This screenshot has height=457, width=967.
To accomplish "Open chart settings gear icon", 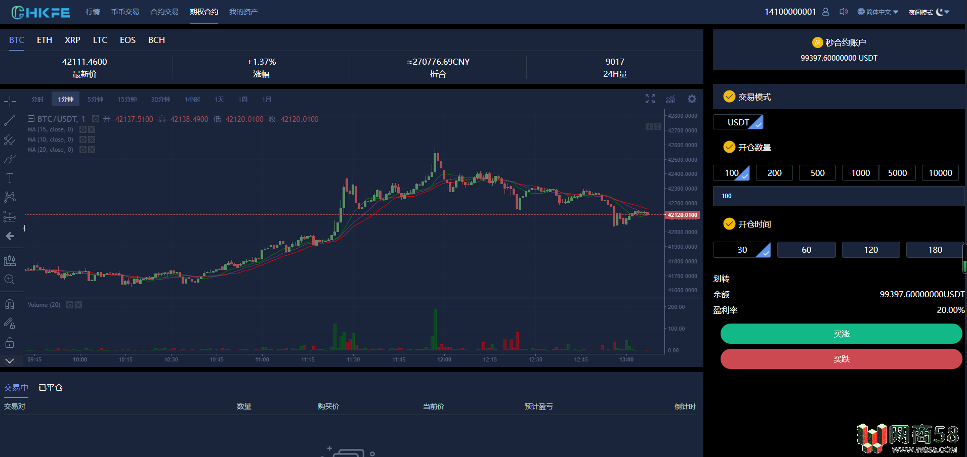I will [692, 99].
